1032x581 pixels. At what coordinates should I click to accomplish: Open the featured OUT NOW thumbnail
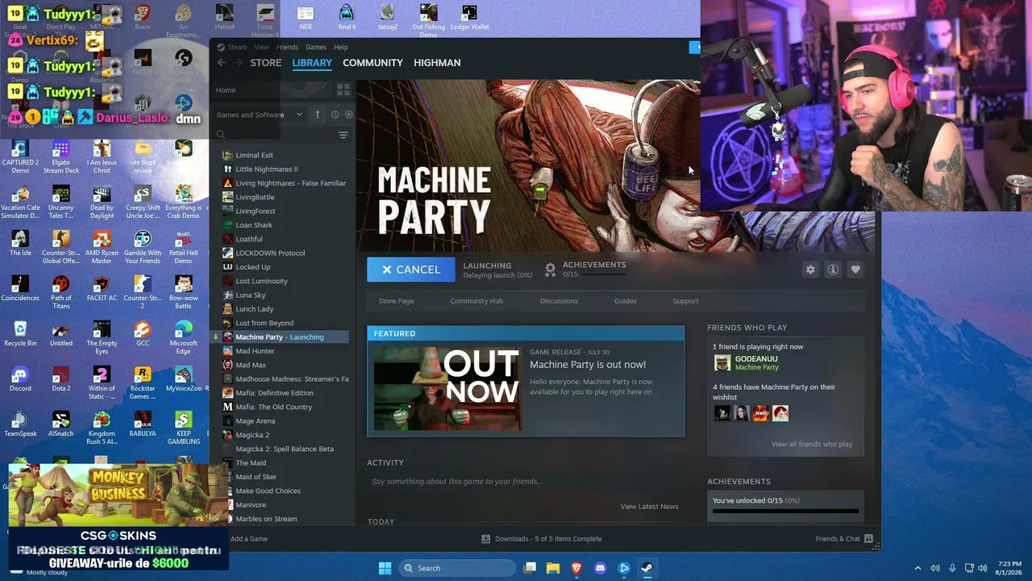coord(447,388)
